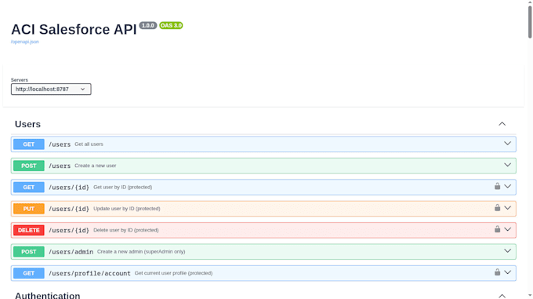Screen dimensions: 533x299
Task: Collapse the Authentication section arrow
Action: [x=502, y=296]
